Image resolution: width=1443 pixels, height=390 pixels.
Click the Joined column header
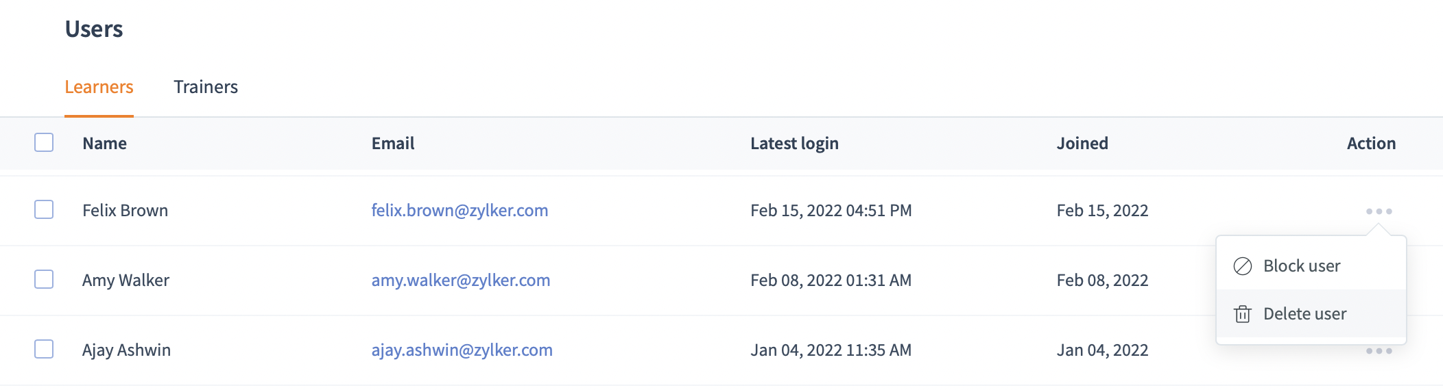[x=1082, y=144]
